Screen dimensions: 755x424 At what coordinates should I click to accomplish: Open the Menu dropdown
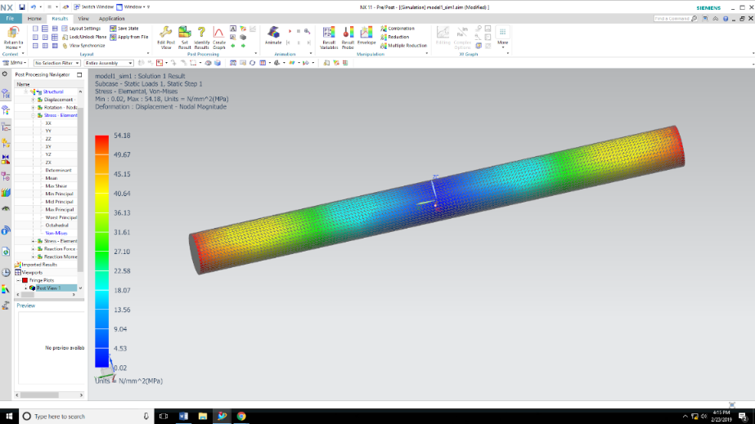[x=15, y=62]
